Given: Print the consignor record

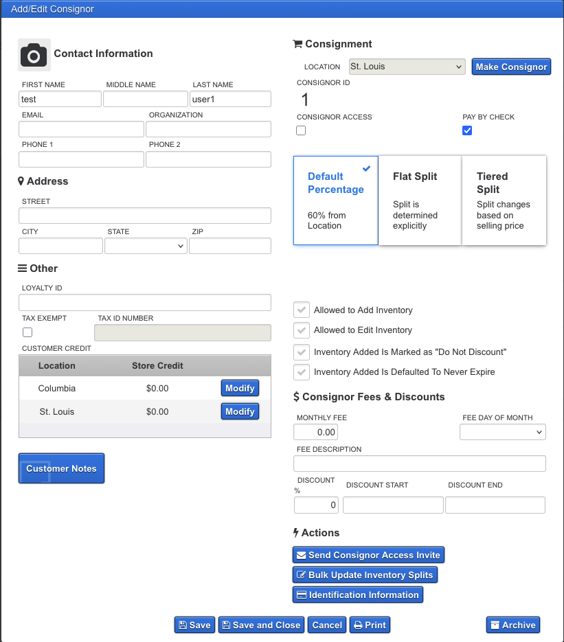Looking at the screenshot, I should (370, 626).
